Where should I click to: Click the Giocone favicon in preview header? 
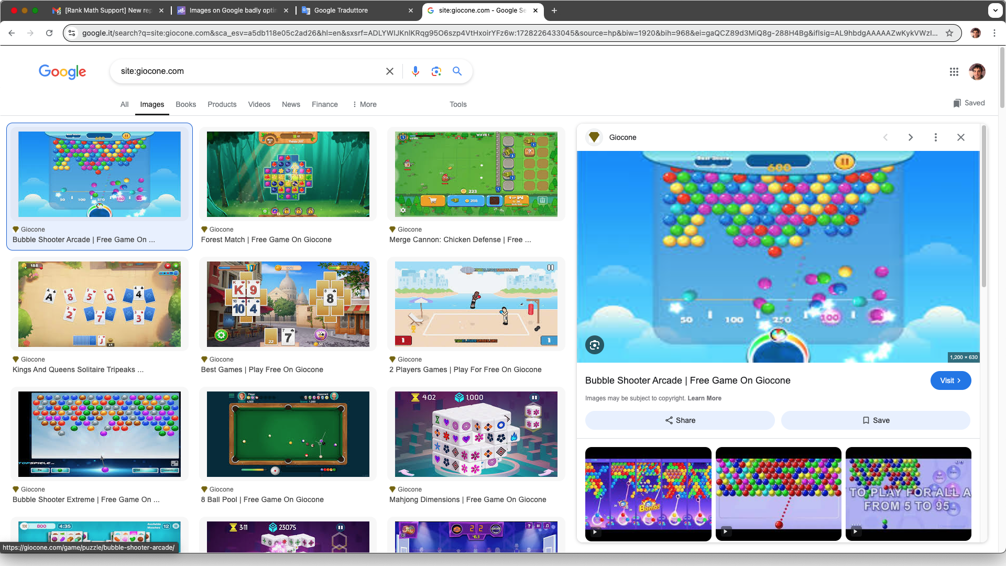point(594,137)
